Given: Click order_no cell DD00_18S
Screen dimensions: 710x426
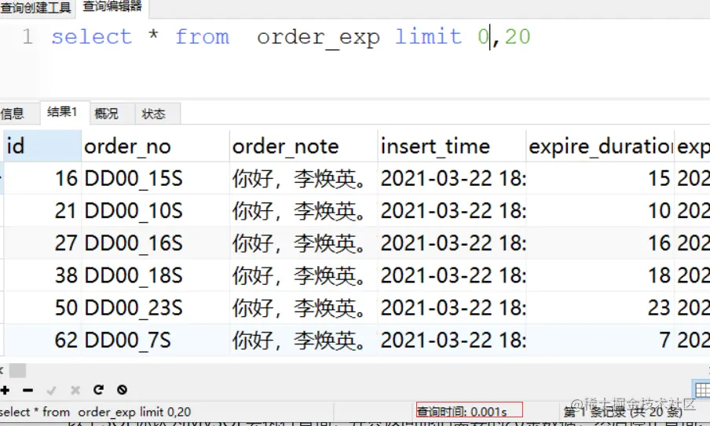Looking at the screenshot, I should click(x=156, y=275).
